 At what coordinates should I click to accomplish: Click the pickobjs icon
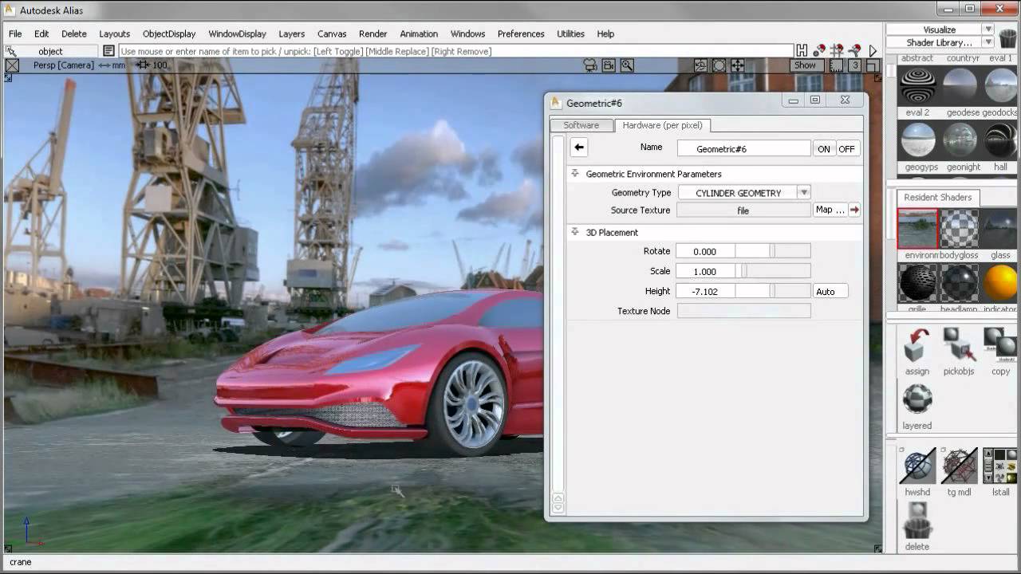(x=959, y=347)
